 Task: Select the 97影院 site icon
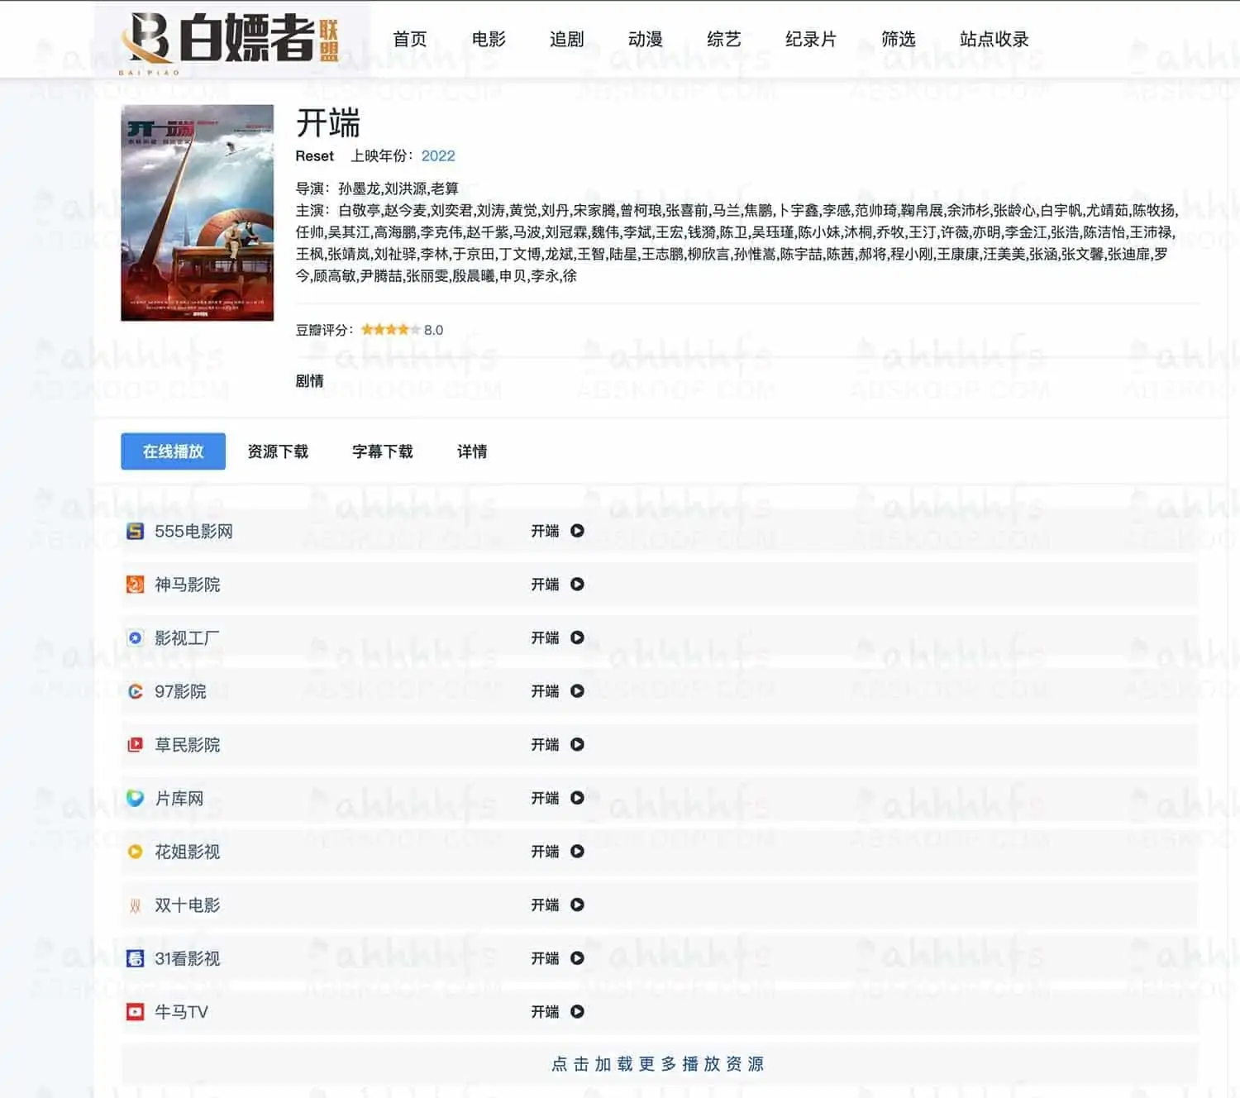[136, 691]
